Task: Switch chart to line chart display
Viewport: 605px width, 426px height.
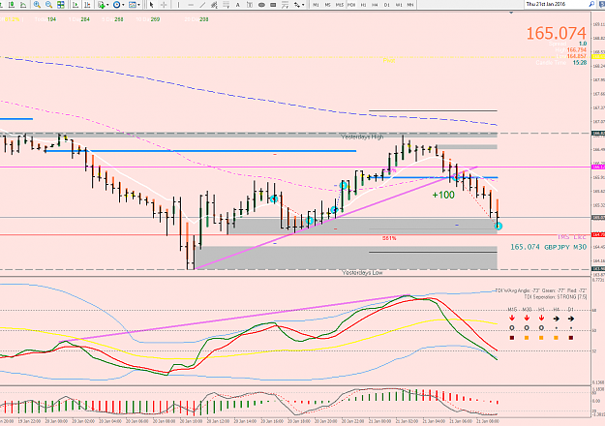Action: 23,5
